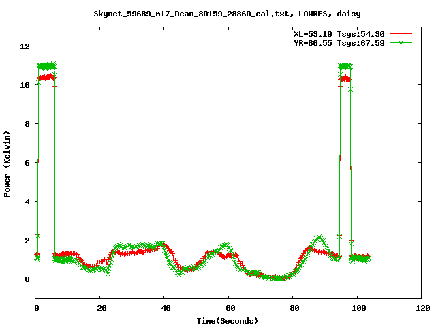This screenshot has height=327, width=436.
Task: Click the x-axis tick label 40
Action: tap(166, 308)
